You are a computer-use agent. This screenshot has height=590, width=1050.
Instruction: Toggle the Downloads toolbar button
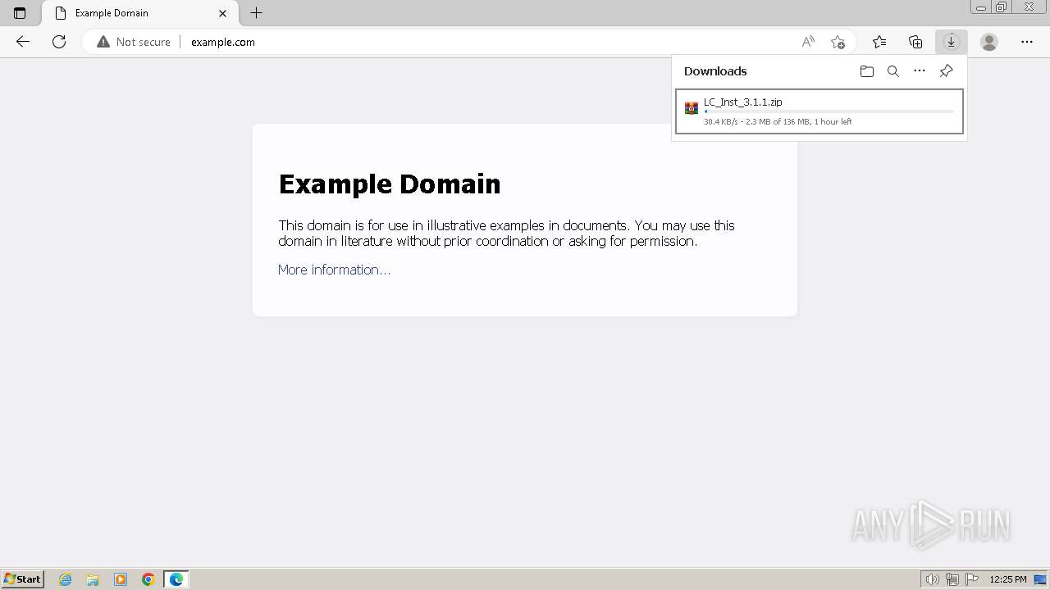(952, 42)
